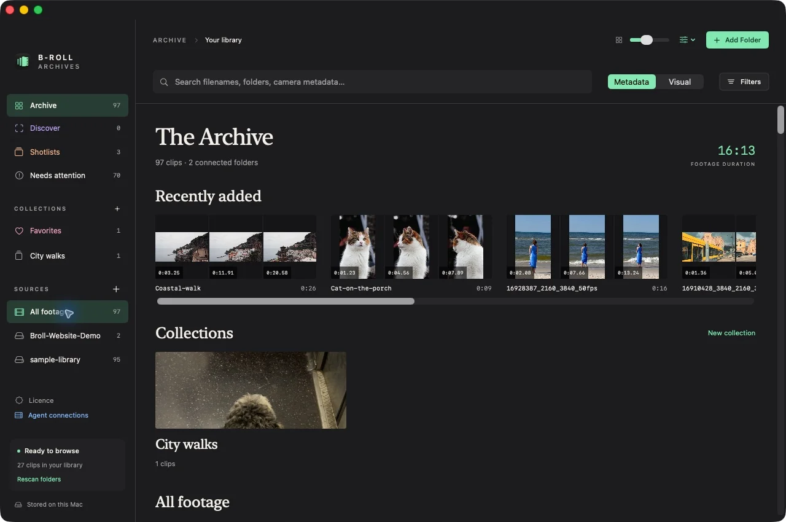Add a new collection with plus icon

click(x=117, y=209)
